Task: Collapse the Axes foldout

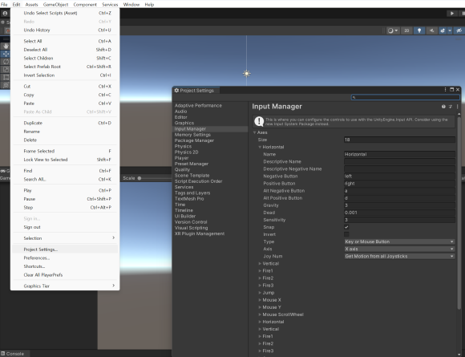Action: pyautogui.click(x=254, y=132)
